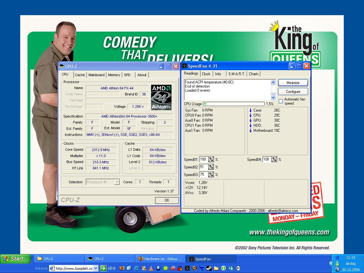This screenshot has height=273, width=364.
Task: Click the 'AMD Athlon 64 FX-44' name value
Action: coord(117,88)
